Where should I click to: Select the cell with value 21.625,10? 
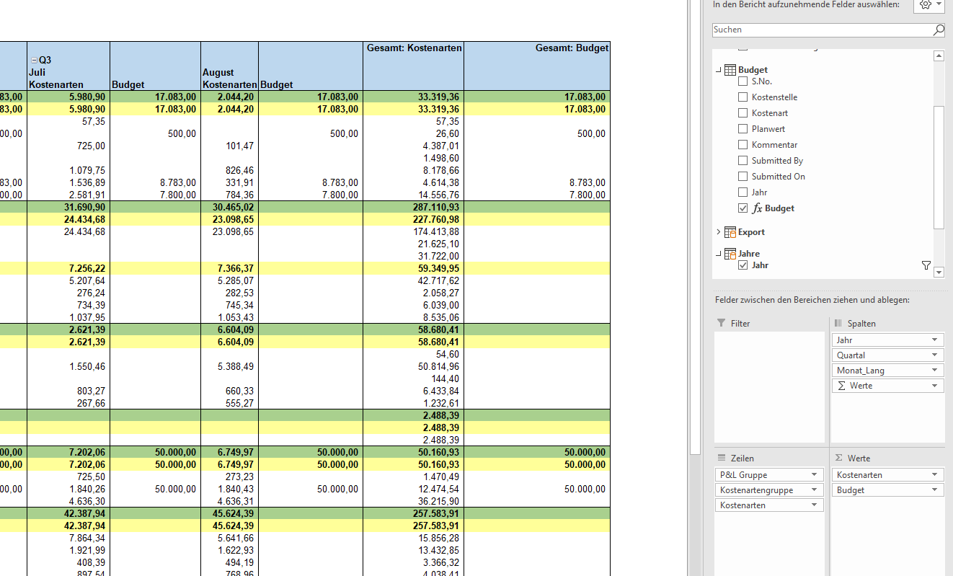click(413, 244)
